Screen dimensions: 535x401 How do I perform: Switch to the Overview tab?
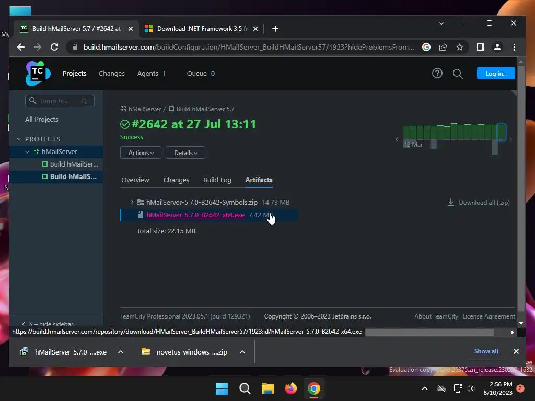pyautogui.click(x=135, y=180)
